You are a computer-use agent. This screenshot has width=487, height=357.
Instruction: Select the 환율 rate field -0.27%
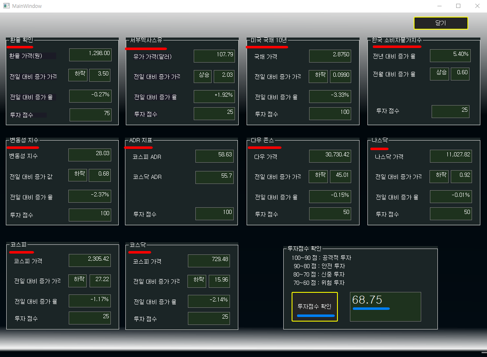point(90,96)
